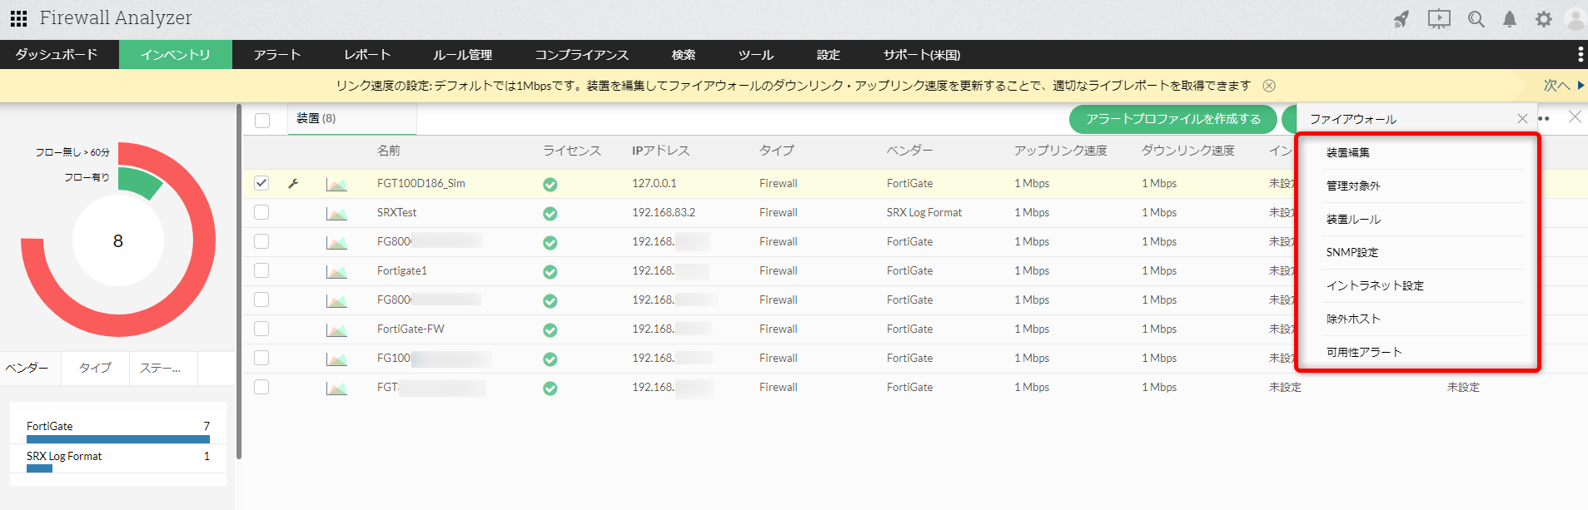Viewport: 1588px width, 510px height.
Task: Click the FortiGate vendor bar
Action: [x=117, y=438]
